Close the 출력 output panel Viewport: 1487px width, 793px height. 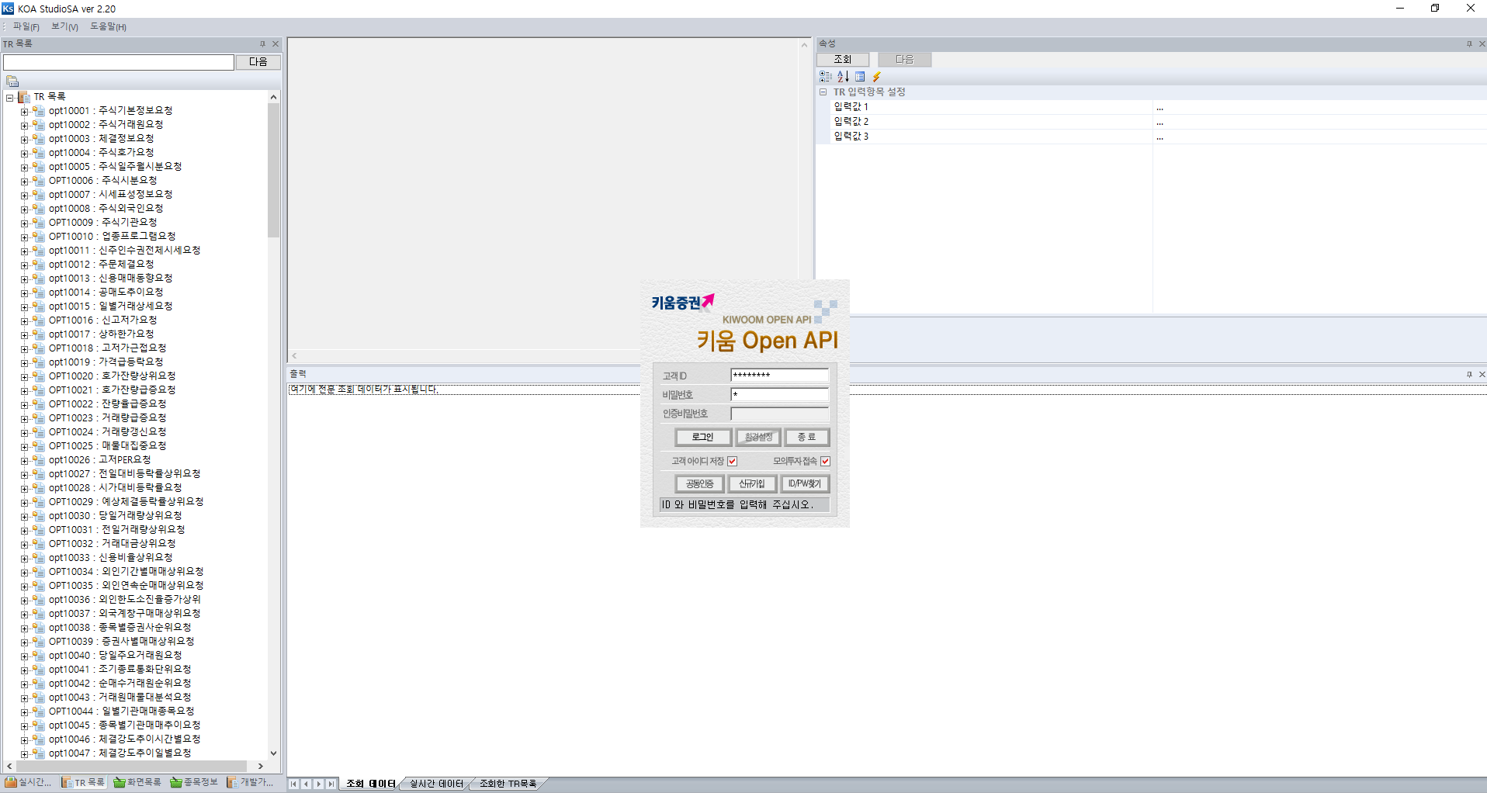[x=1482, y=375]
